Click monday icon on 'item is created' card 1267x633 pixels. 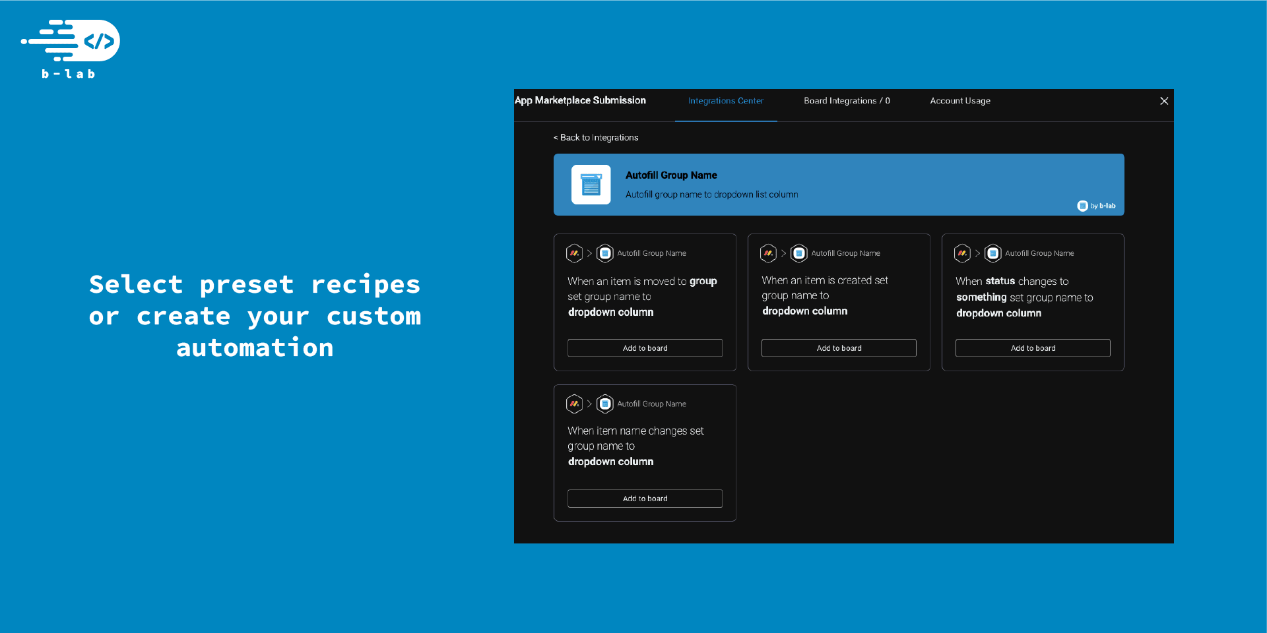(769, 253)
